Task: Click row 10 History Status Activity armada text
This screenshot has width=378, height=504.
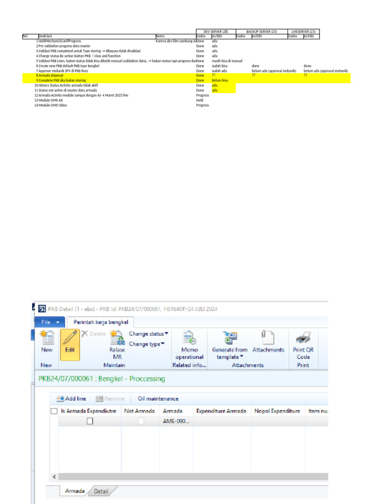Action: click(x=68, y=86)
